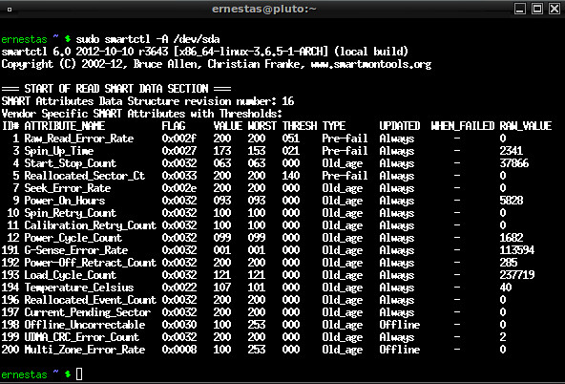Click the Reallocated_Sector_Ct attribute name

pyautogui.click(x=84, y=176)
